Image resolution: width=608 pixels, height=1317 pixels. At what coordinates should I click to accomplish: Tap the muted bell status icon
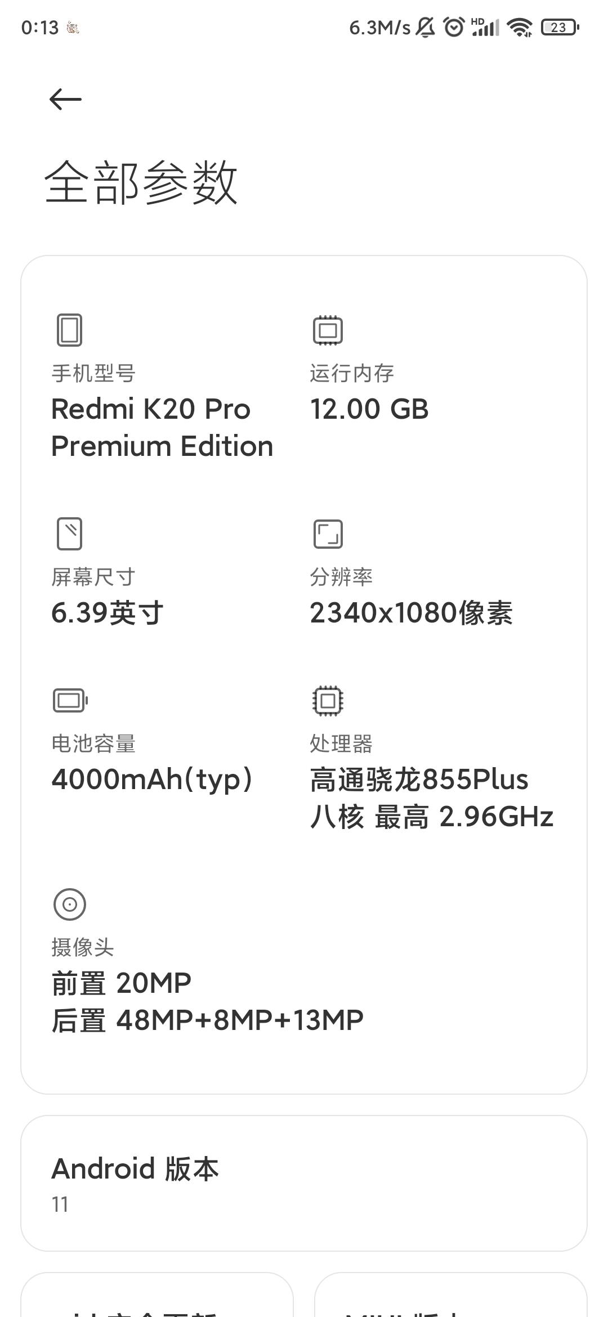tap(426, 27)
